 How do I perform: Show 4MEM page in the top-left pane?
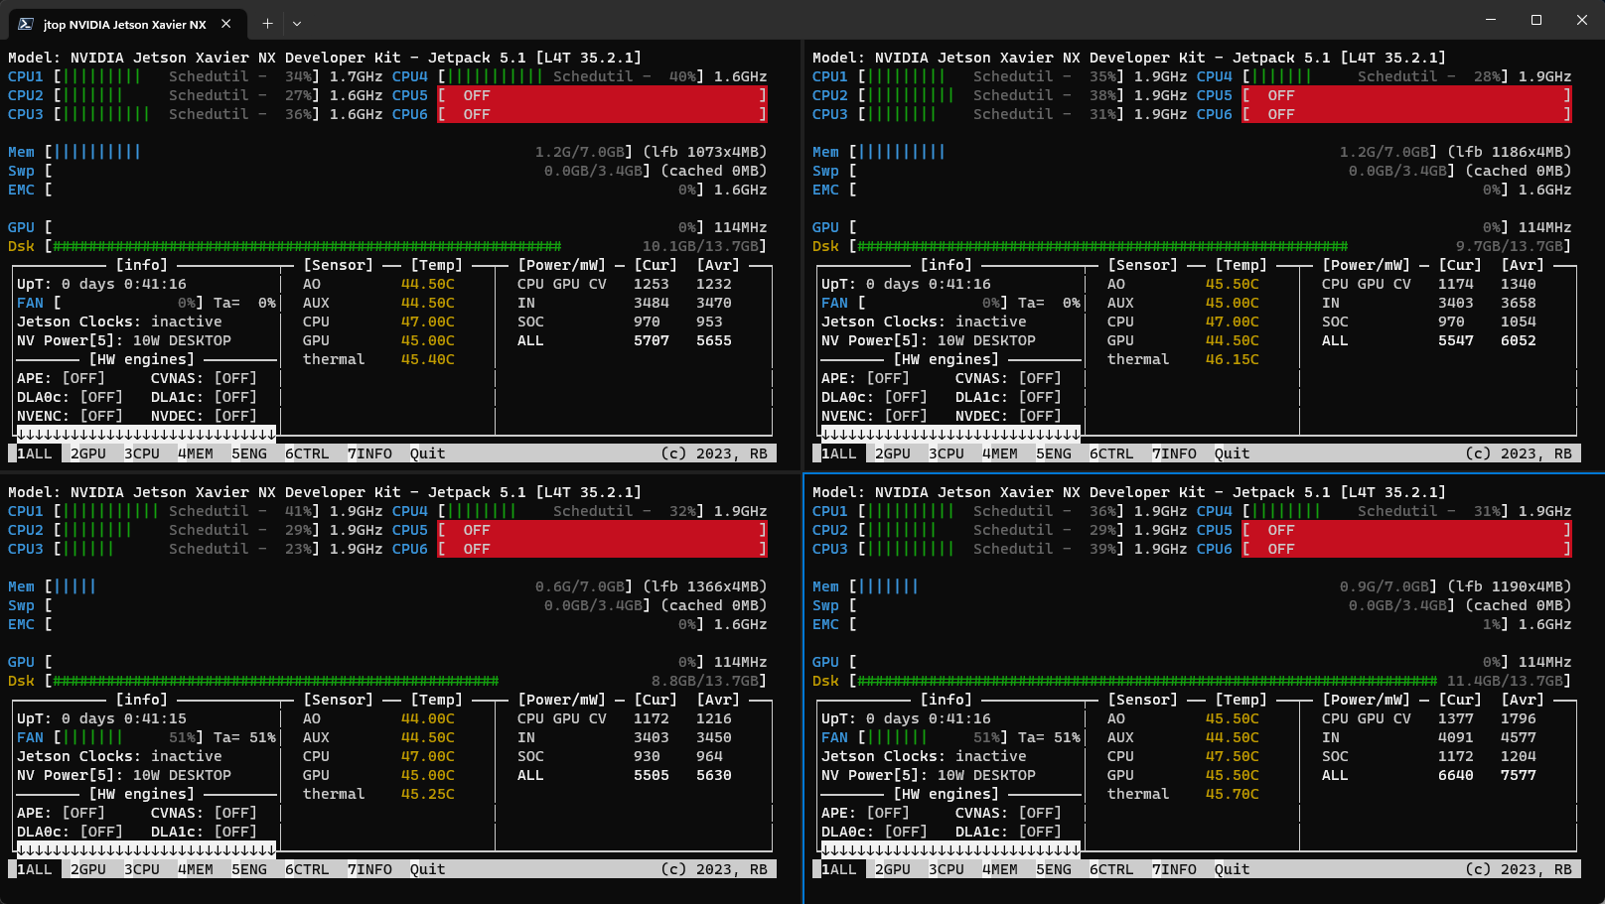pyautogui.click(x=196, y=453)
